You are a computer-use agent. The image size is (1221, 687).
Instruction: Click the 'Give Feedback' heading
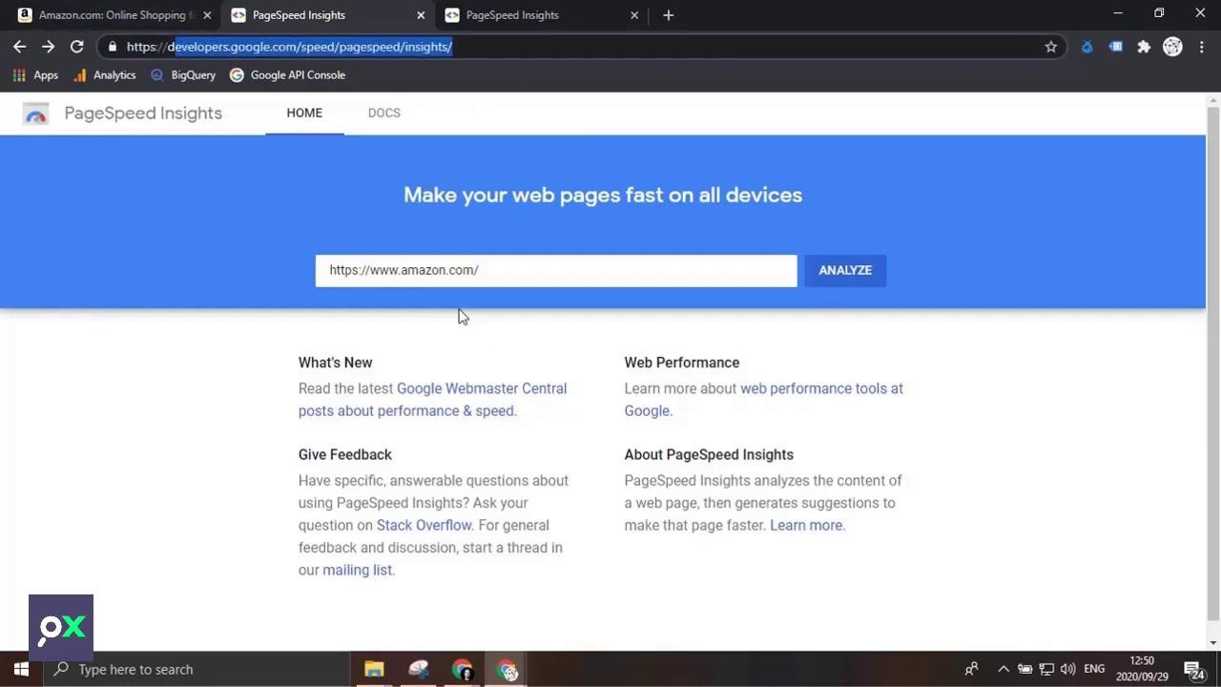pyautogui.click(x=345, y=454)
